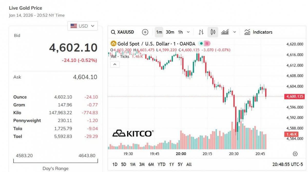Image resolution: width=308 pixels, height=172 pixels.
Task: Click the gold bars symbol logo
Action: (113, 44)
